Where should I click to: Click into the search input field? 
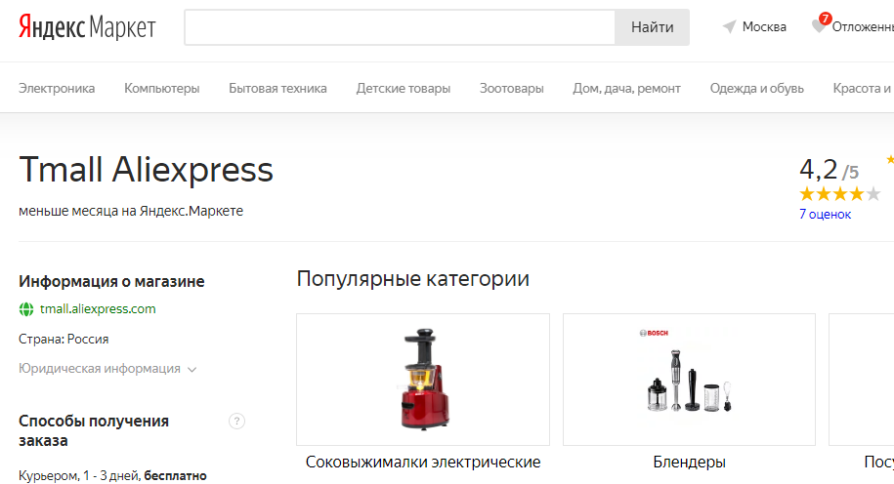(399, 27)
